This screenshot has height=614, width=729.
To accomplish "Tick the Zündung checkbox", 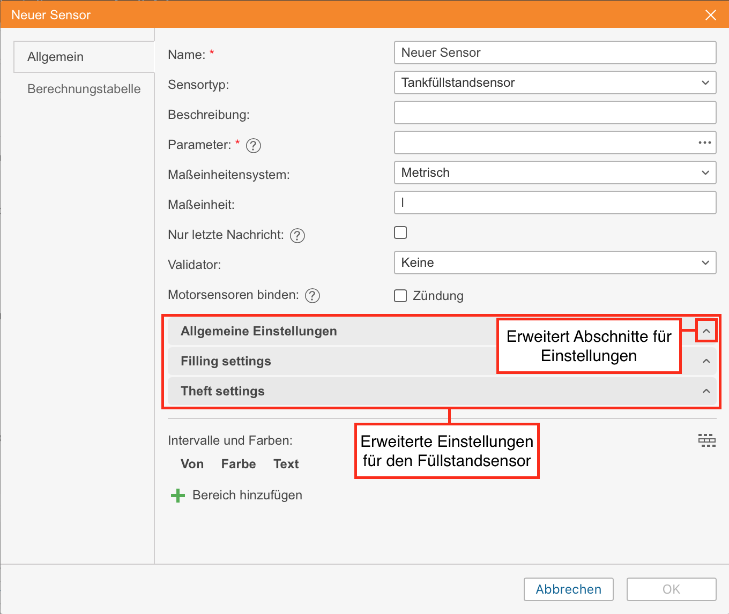I will pyautogui.click(x=400, y=296).
